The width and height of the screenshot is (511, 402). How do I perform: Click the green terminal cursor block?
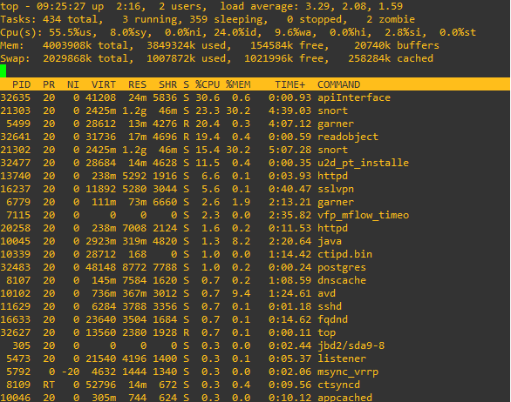(3, 71)
